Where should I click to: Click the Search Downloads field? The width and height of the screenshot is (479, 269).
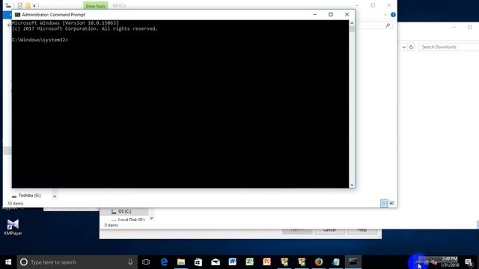click(x=448, y=47)
